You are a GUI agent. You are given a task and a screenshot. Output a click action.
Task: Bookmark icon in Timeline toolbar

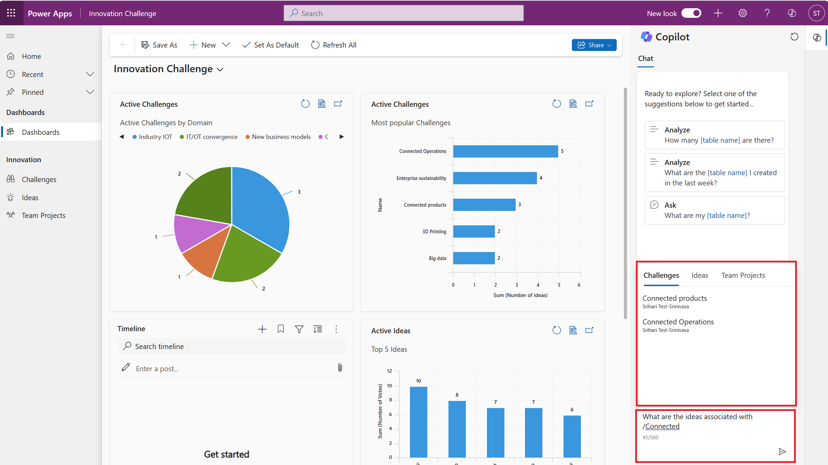[280, 329]
